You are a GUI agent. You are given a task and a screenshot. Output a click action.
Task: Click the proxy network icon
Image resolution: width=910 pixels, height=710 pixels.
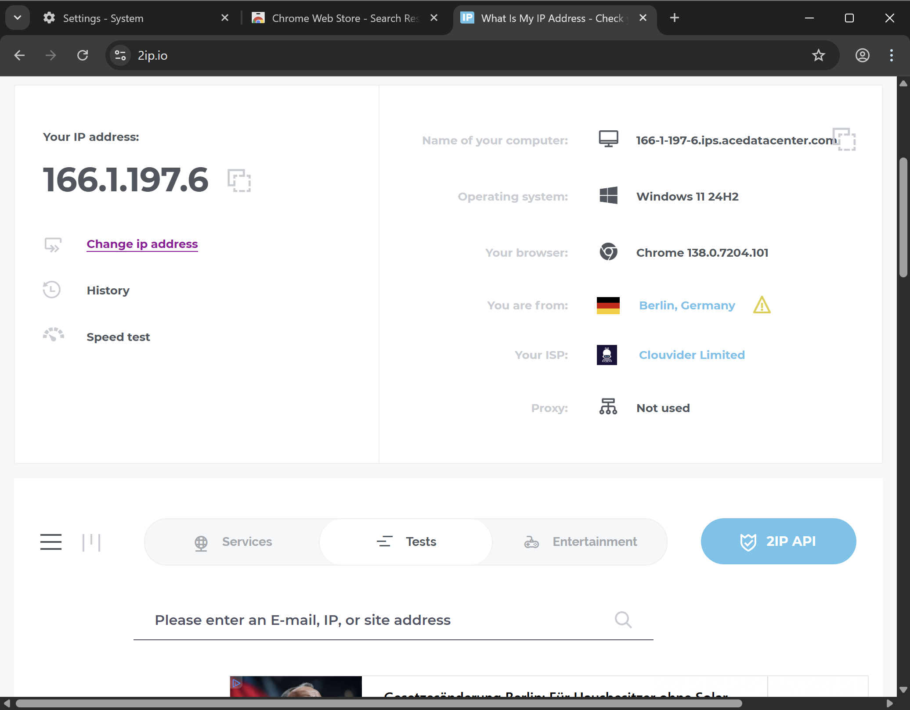click(x=608, y=406)
